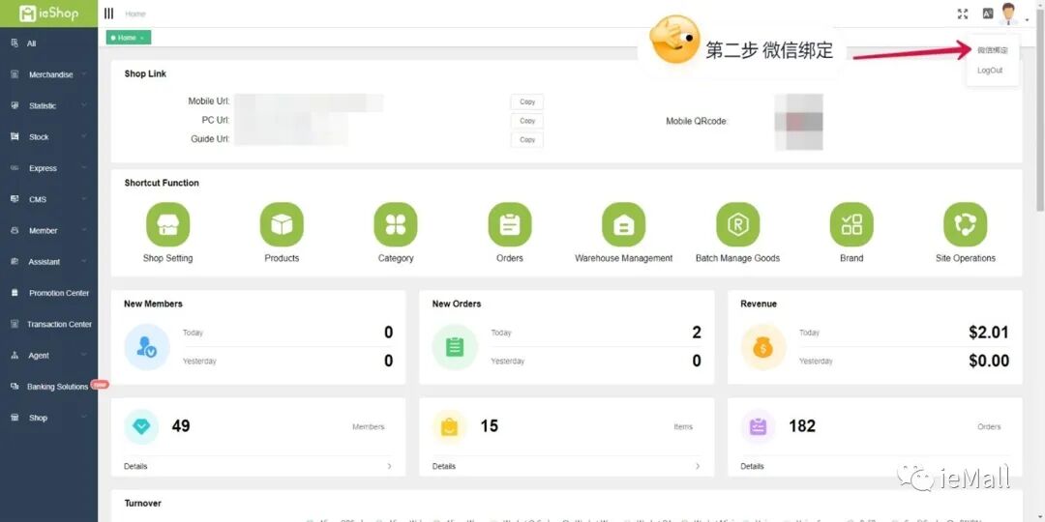Open Details under 15 Items
This screenshot has height=522, width=1045.
tap(444, 466)
